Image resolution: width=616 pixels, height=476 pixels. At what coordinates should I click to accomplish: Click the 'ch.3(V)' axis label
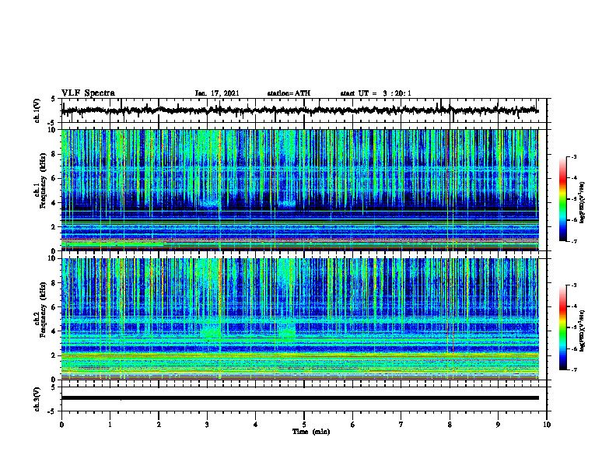click(37, 399)
